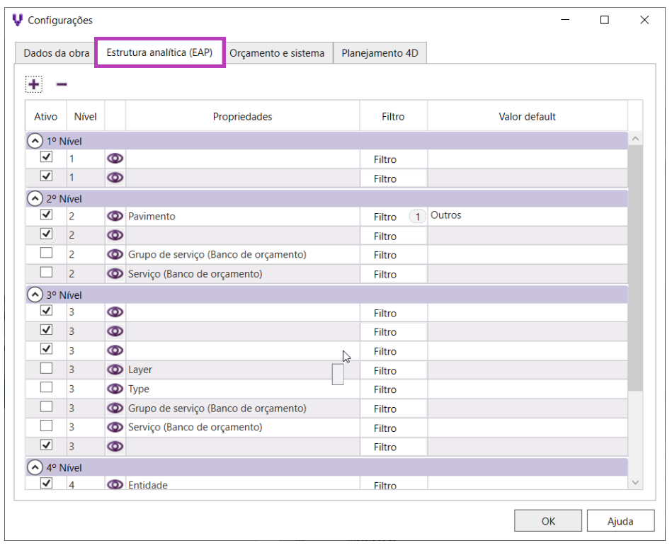The width and height of the screenshot is (672, 548).
Task: Click the vertical scrollbar down arrow
Action: pyautogui.click(x=635, y=483)
